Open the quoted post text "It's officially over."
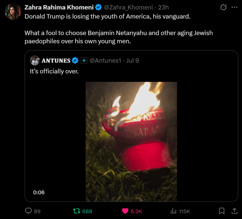 [54, 71]
